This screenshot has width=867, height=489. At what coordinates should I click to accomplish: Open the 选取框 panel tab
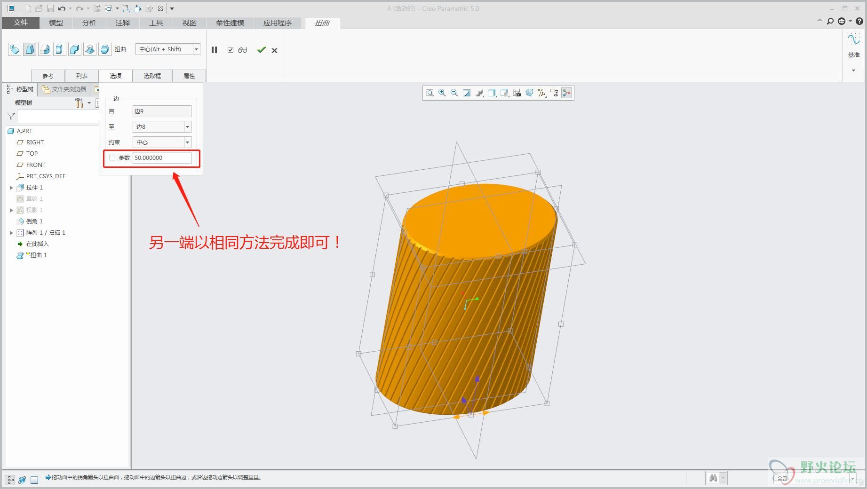152,76
